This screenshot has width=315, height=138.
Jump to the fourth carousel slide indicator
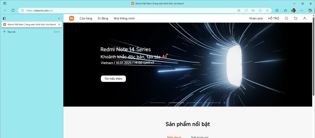213,103
